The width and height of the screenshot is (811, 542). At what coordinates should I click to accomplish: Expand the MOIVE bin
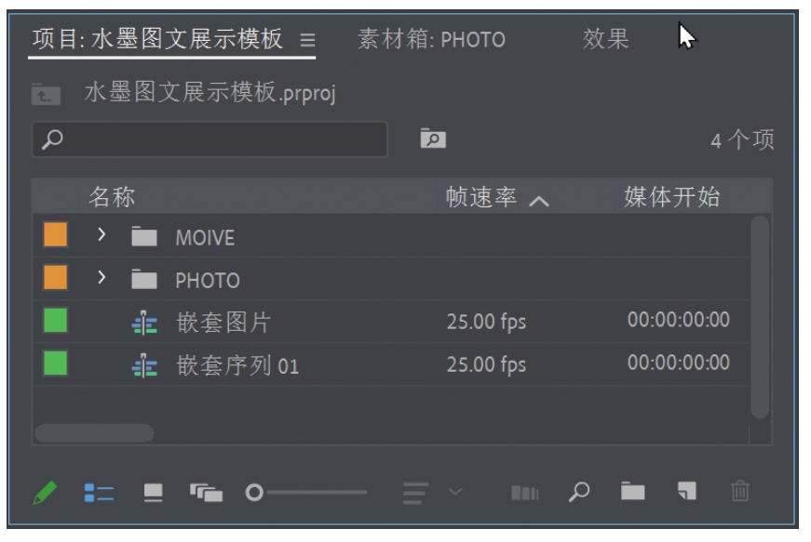[x=101, y=236]
